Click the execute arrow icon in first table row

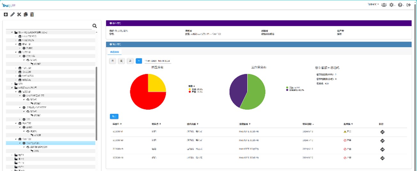coord(382,132)
